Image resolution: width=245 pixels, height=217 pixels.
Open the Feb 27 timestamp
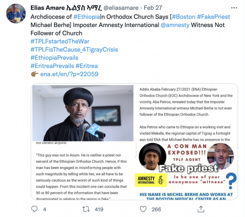(x=153, y=8)
